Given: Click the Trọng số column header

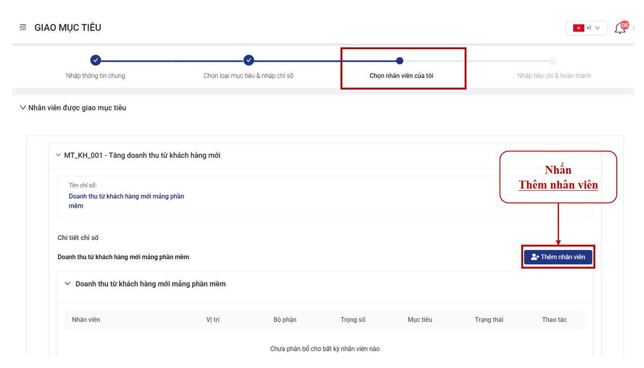Looking at the screenshot, I should 353,320.
